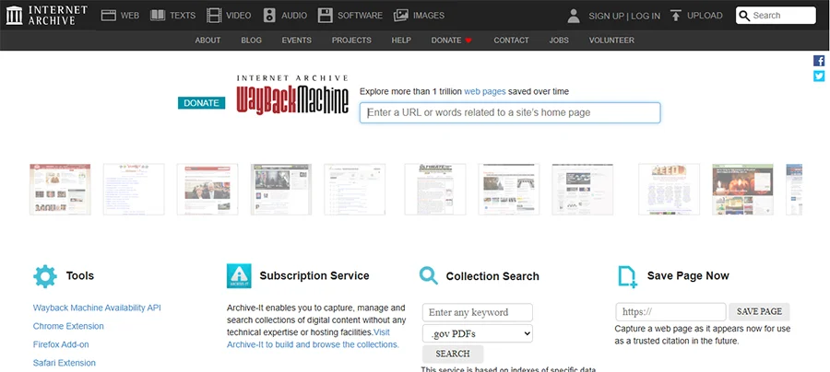Click the Internet Archive logo
Image resolution: width=830 pixels, height=372 pixels.
tap(46, 16)
